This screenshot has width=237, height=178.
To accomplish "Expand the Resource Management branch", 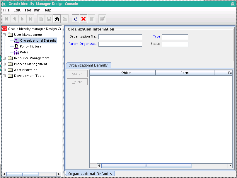I will coord(4,58).
